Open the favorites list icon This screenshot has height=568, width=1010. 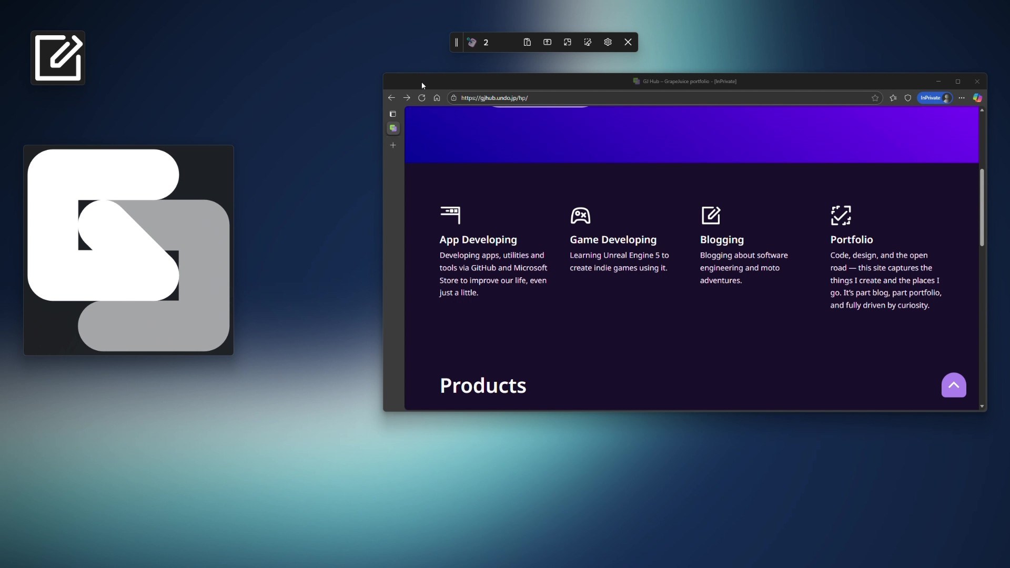tap(893, 98)
